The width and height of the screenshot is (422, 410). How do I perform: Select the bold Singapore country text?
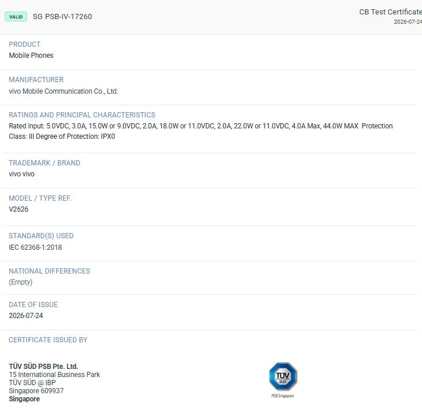pos(24,399)
